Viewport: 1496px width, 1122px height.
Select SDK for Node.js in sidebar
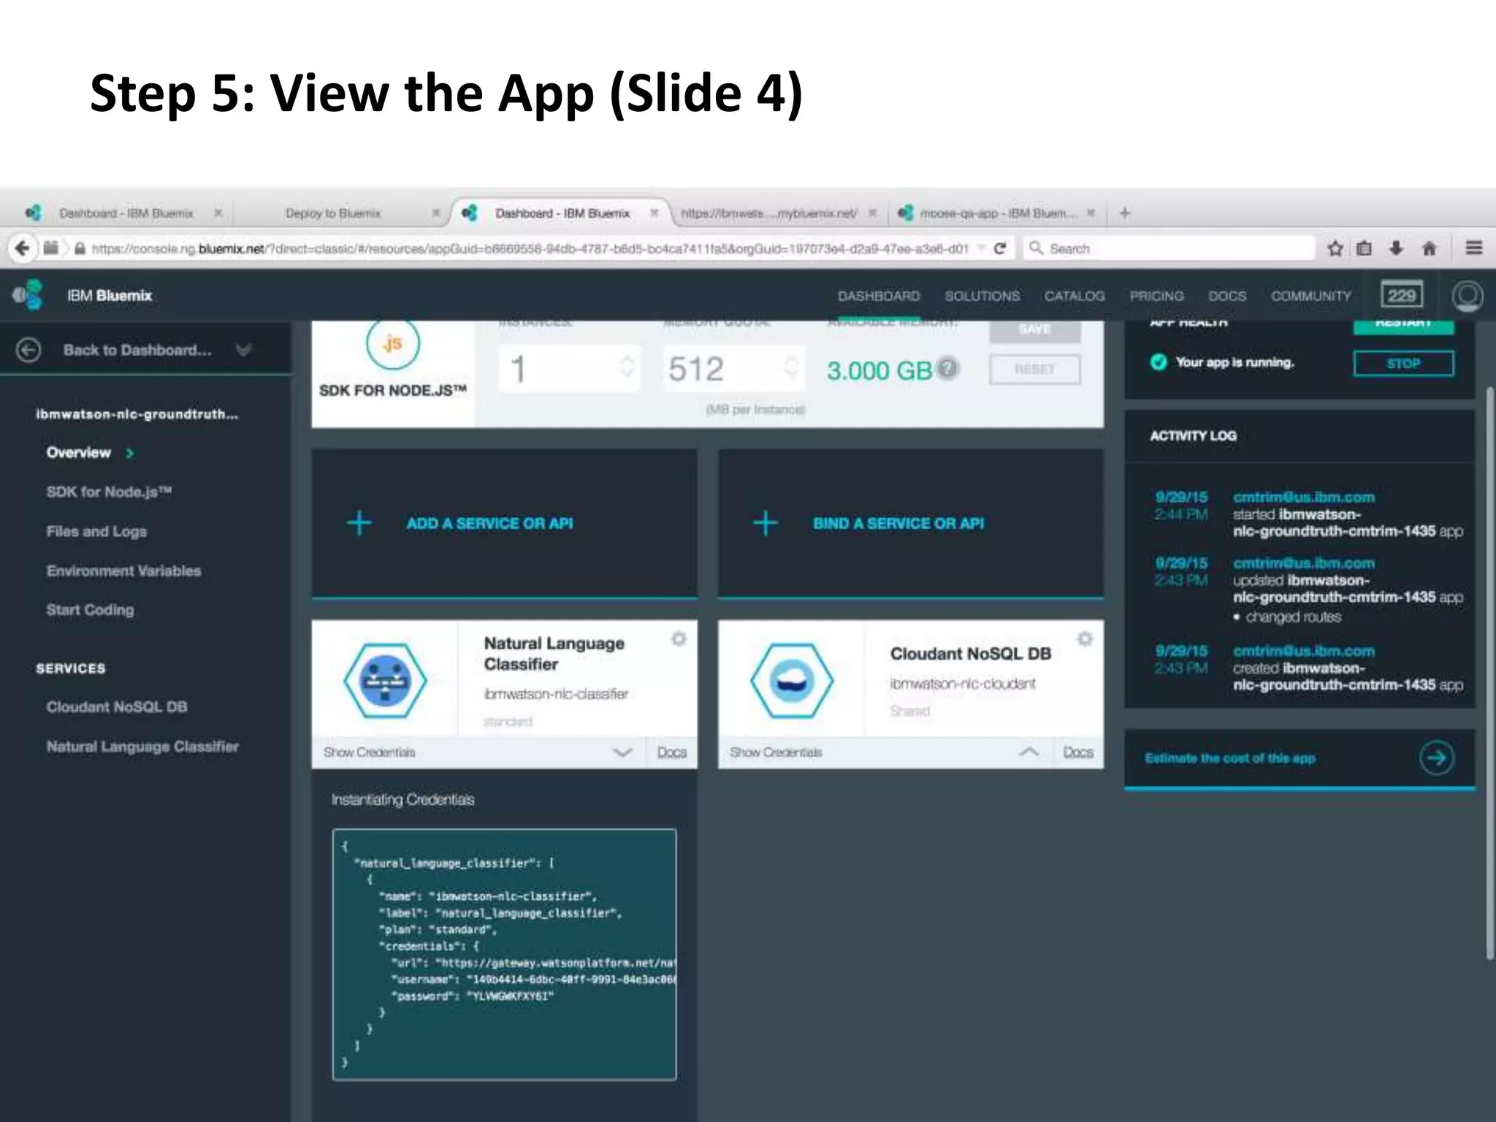[x=109, y=492]
